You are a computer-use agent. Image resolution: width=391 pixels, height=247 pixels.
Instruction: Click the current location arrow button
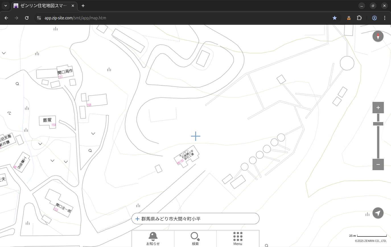[x=378, y=213]
